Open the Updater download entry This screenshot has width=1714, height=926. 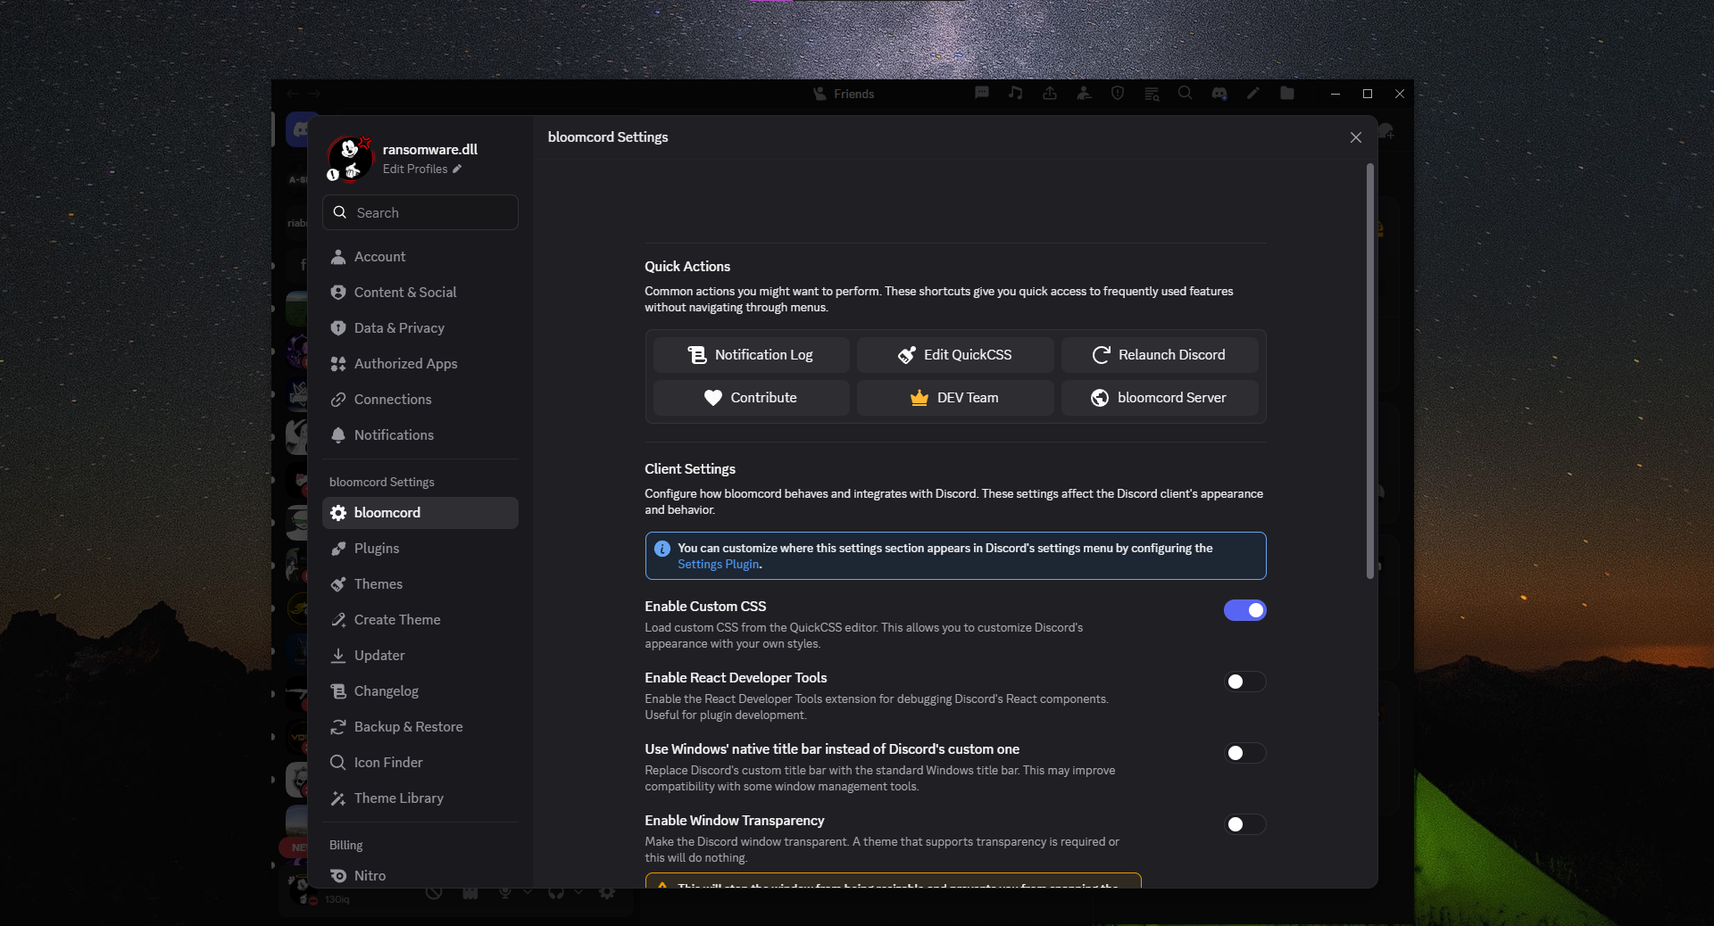tap(420, 656)
